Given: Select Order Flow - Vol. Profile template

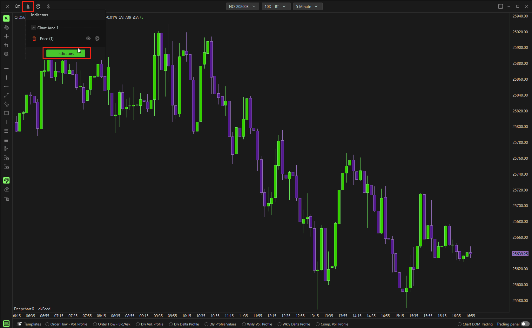Looking at the screenshot, I should tap(66, 324).
